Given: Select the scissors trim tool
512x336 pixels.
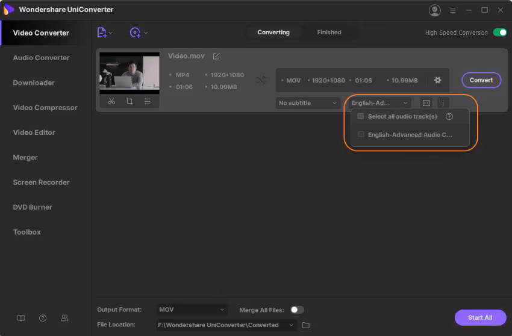Looking at the screenshot, I should click(111, 101).
